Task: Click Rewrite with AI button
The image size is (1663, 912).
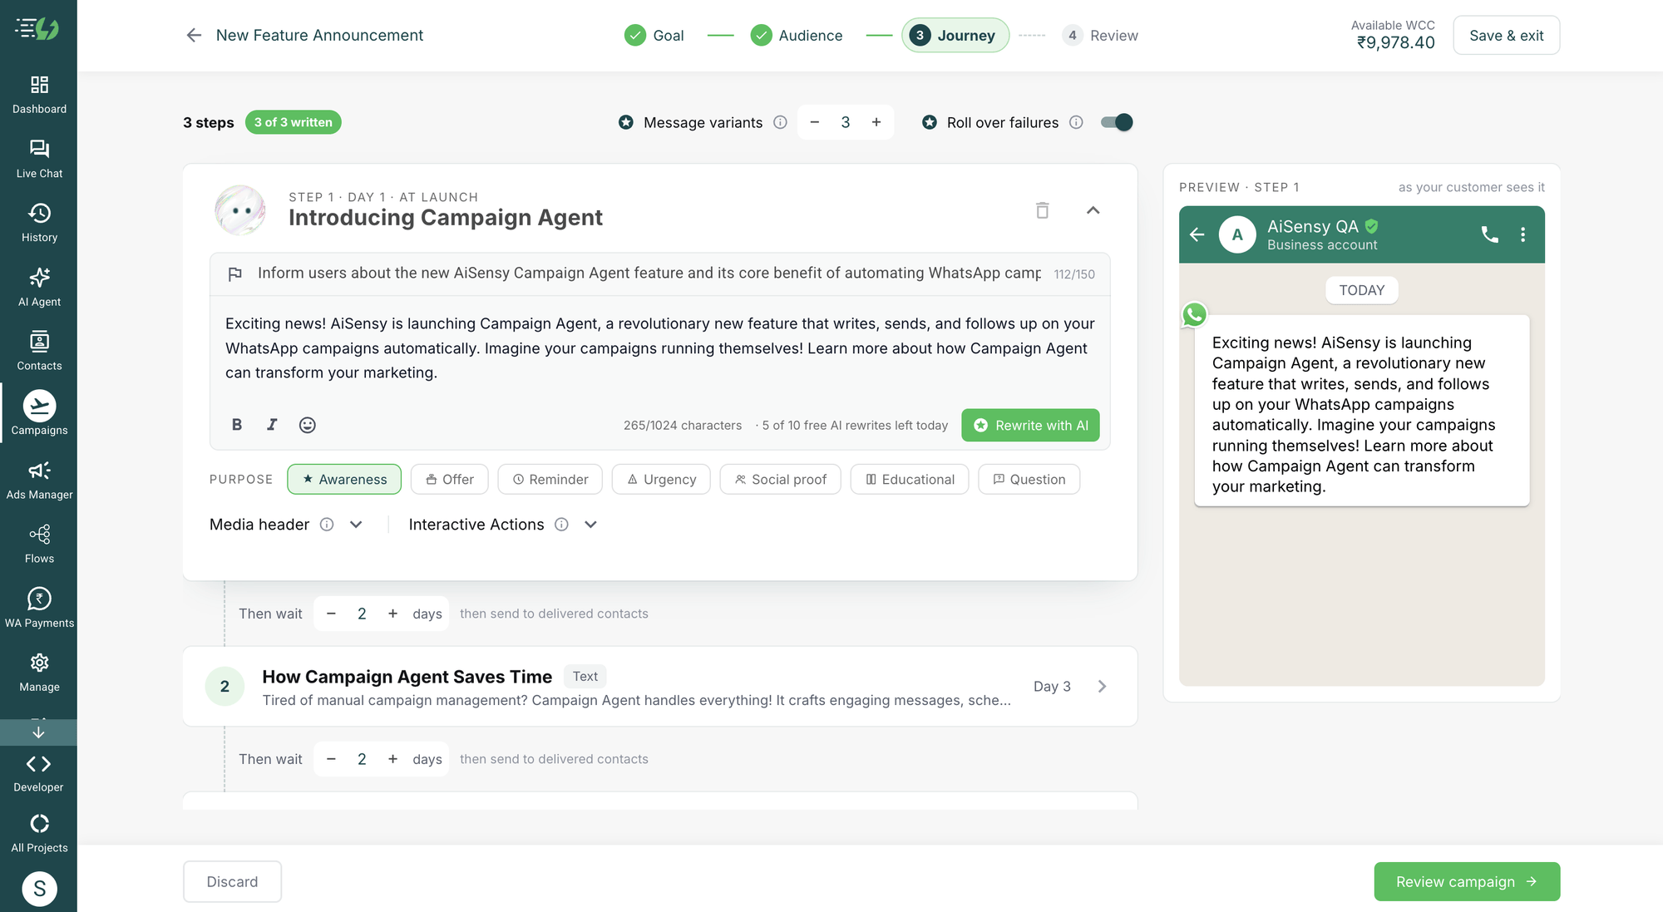Action: point(1030,425)
